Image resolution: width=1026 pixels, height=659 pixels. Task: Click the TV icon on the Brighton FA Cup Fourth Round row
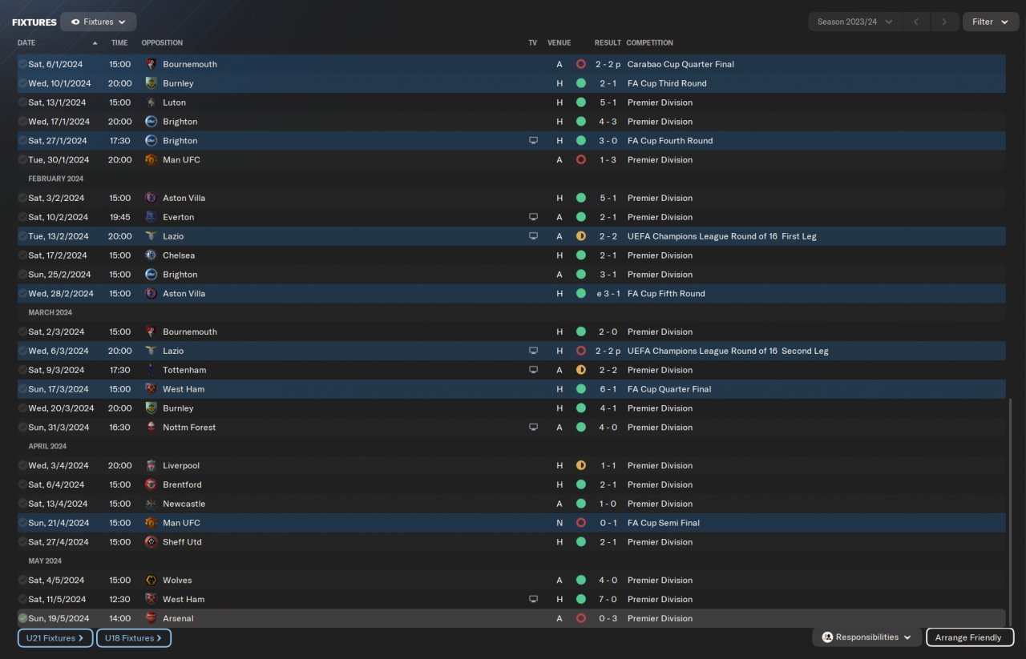[533, 141]
